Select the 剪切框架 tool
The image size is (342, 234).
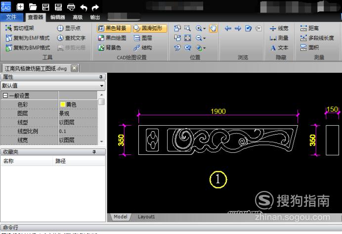(x=20, y=28)
